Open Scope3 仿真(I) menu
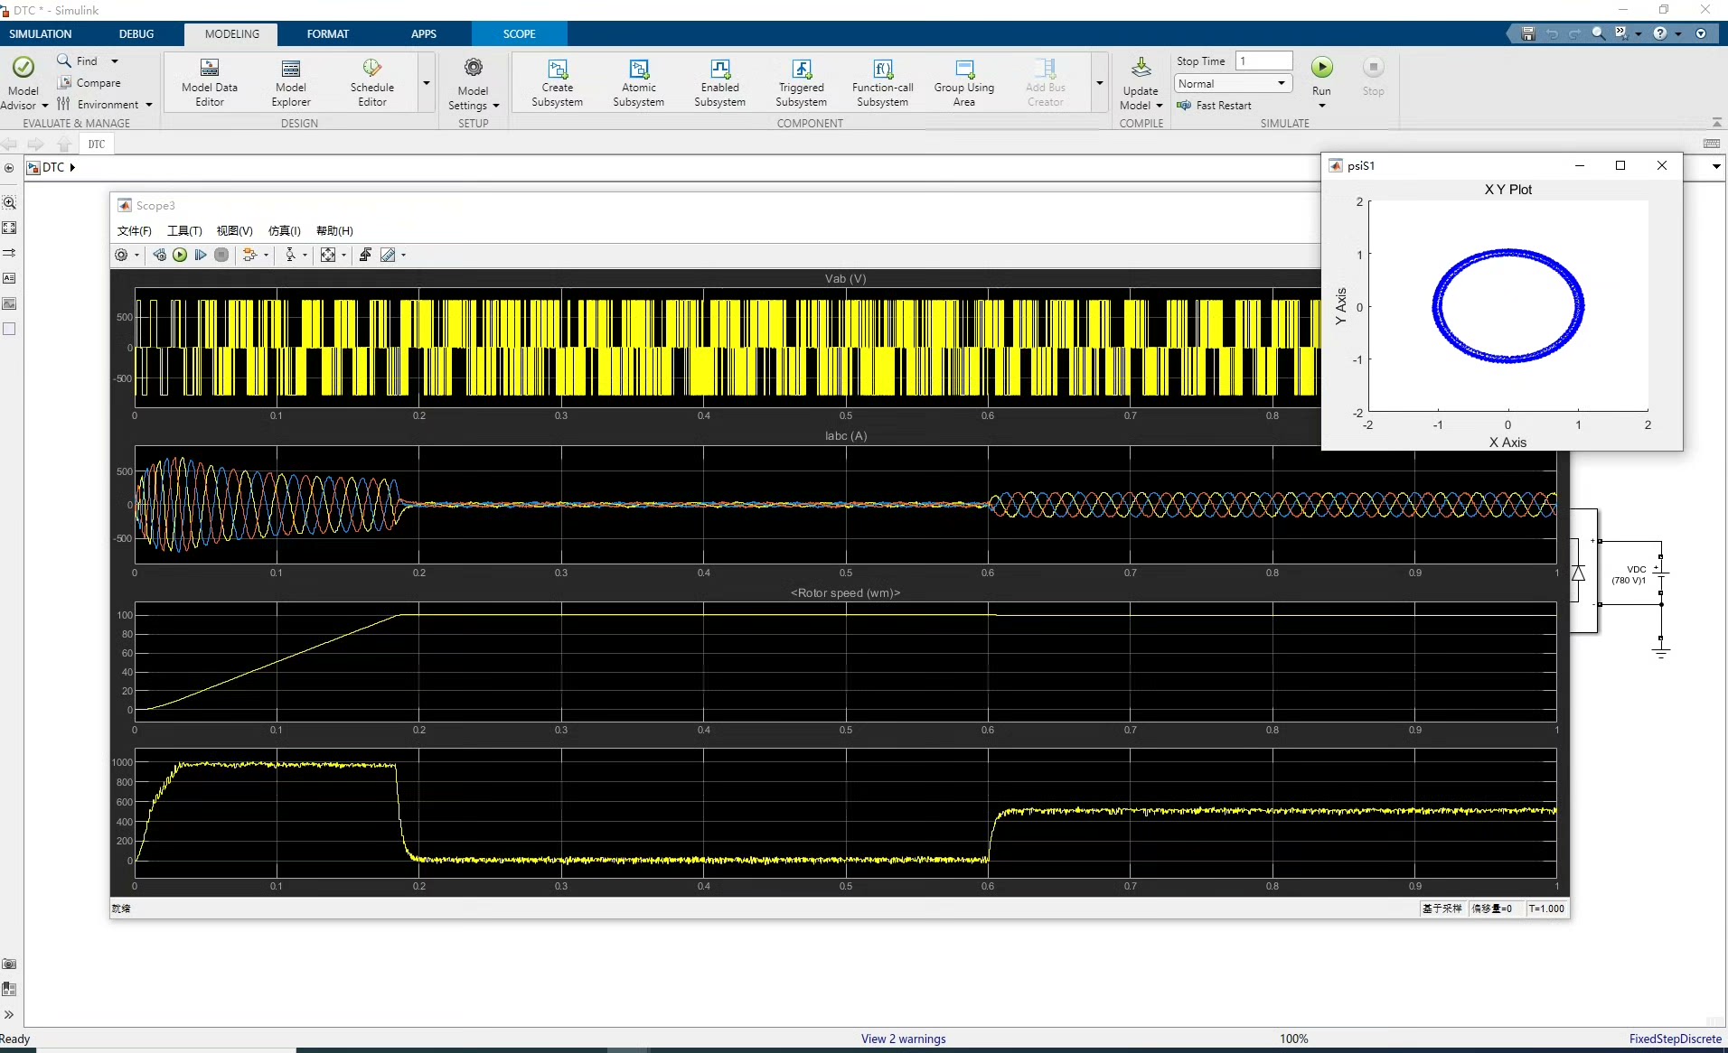The width and height of the screenshot is (1728, 1053). [285, 231]
